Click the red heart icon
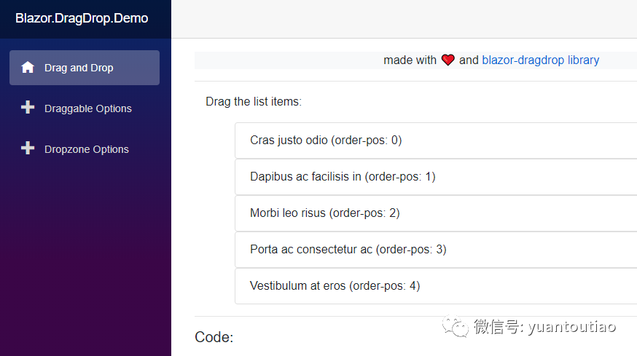The width and height of the screenshot is (637, 356). click(x=448, y=60)
